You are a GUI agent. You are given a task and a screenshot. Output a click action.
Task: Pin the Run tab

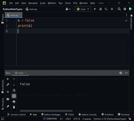pyautogui.click(x=8, y=106)
